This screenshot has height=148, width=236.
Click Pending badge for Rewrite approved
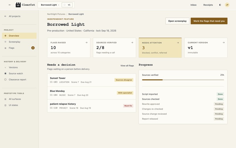click(x=219, y=104)
